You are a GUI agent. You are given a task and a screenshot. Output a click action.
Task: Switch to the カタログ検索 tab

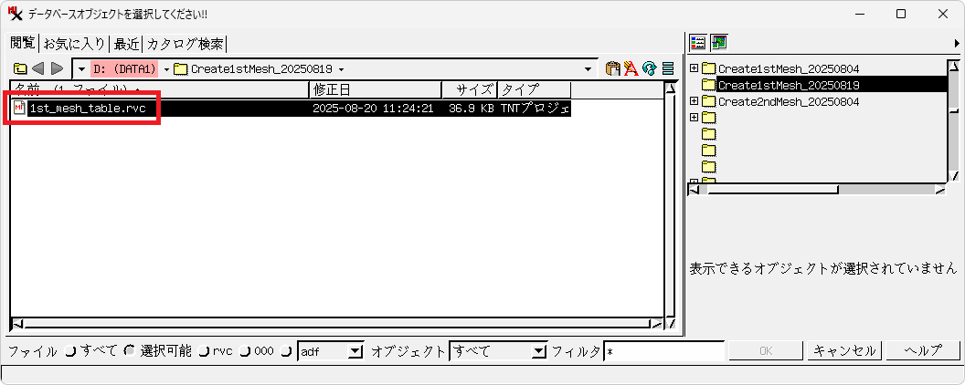coord(185,44)
